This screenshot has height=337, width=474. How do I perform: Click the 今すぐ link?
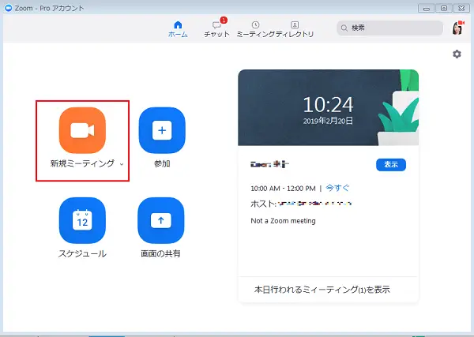[x=337, y=188]
